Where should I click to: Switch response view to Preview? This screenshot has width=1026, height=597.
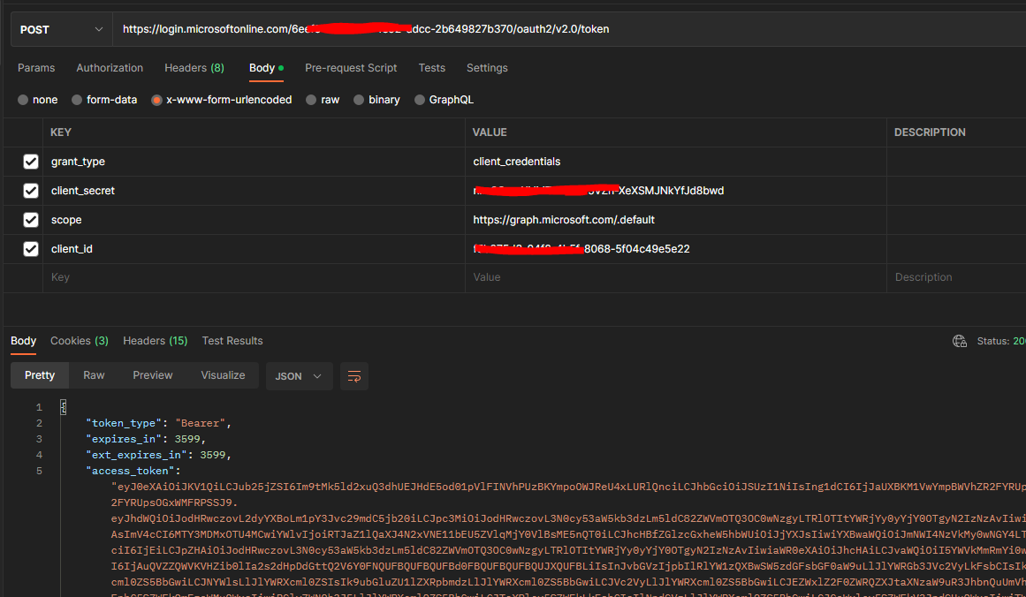[x=153, y=375]
